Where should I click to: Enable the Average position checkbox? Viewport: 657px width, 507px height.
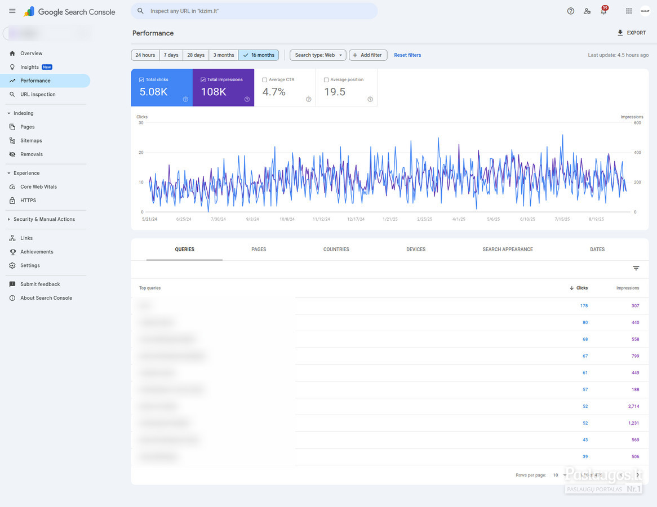[x=326, y=79]
